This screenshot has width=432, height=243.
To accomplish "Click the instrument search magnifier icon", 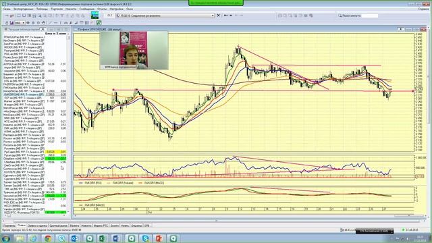I will (340, 16).
